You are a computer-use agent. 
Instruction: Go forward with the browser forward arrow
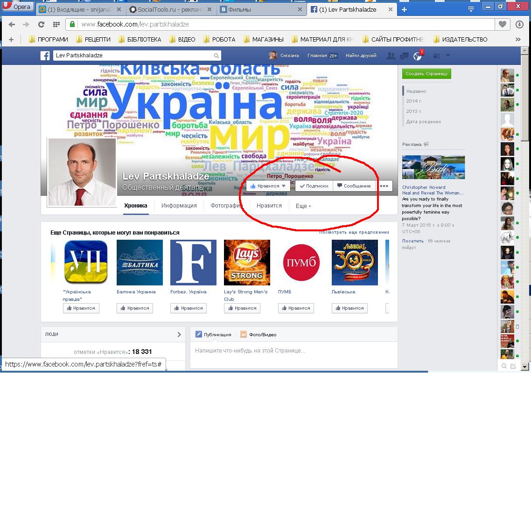pyautogui.click(x=26, y=24)
